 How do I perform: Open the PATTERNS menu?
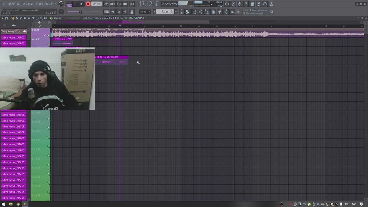(22, 4)
